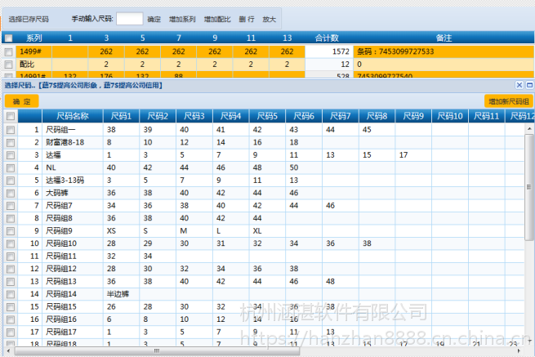Click the 选择已存尺码 toolbar button
Image resolution: width=535 pixels, height=357 pixels.
[x=29, y=19]
